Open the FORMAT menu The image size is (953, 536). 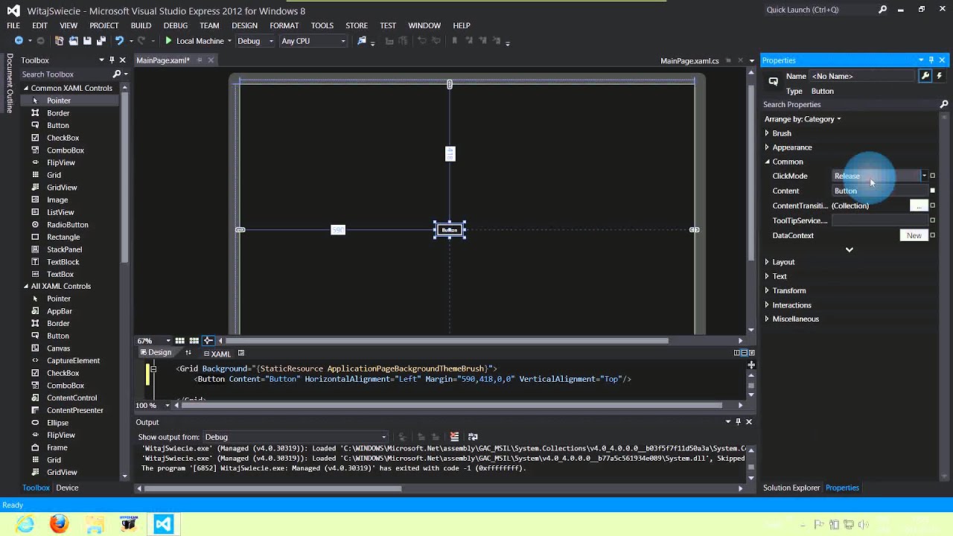pyautogui.click(x=284, y=25)
